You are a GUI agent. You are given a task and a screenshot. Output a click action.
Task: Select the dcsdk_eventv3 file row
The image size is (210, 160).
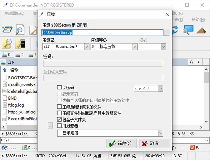[x=20, y=85]
